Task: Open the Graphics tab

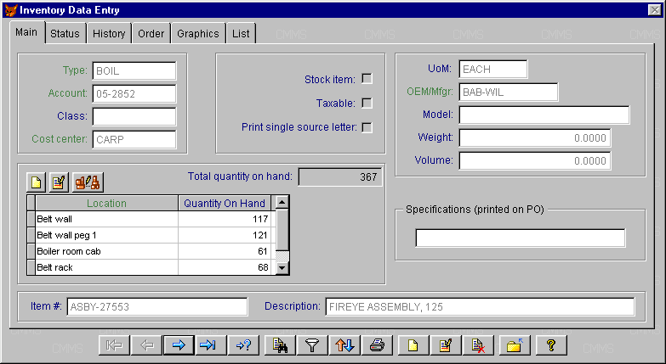Action: coord(197,34)
